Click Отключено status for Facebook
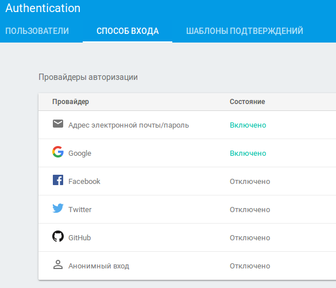 [250, 182]
